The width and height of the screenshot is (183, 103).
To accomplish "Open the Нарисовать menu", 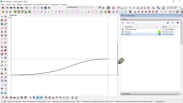I will point(28,5).
